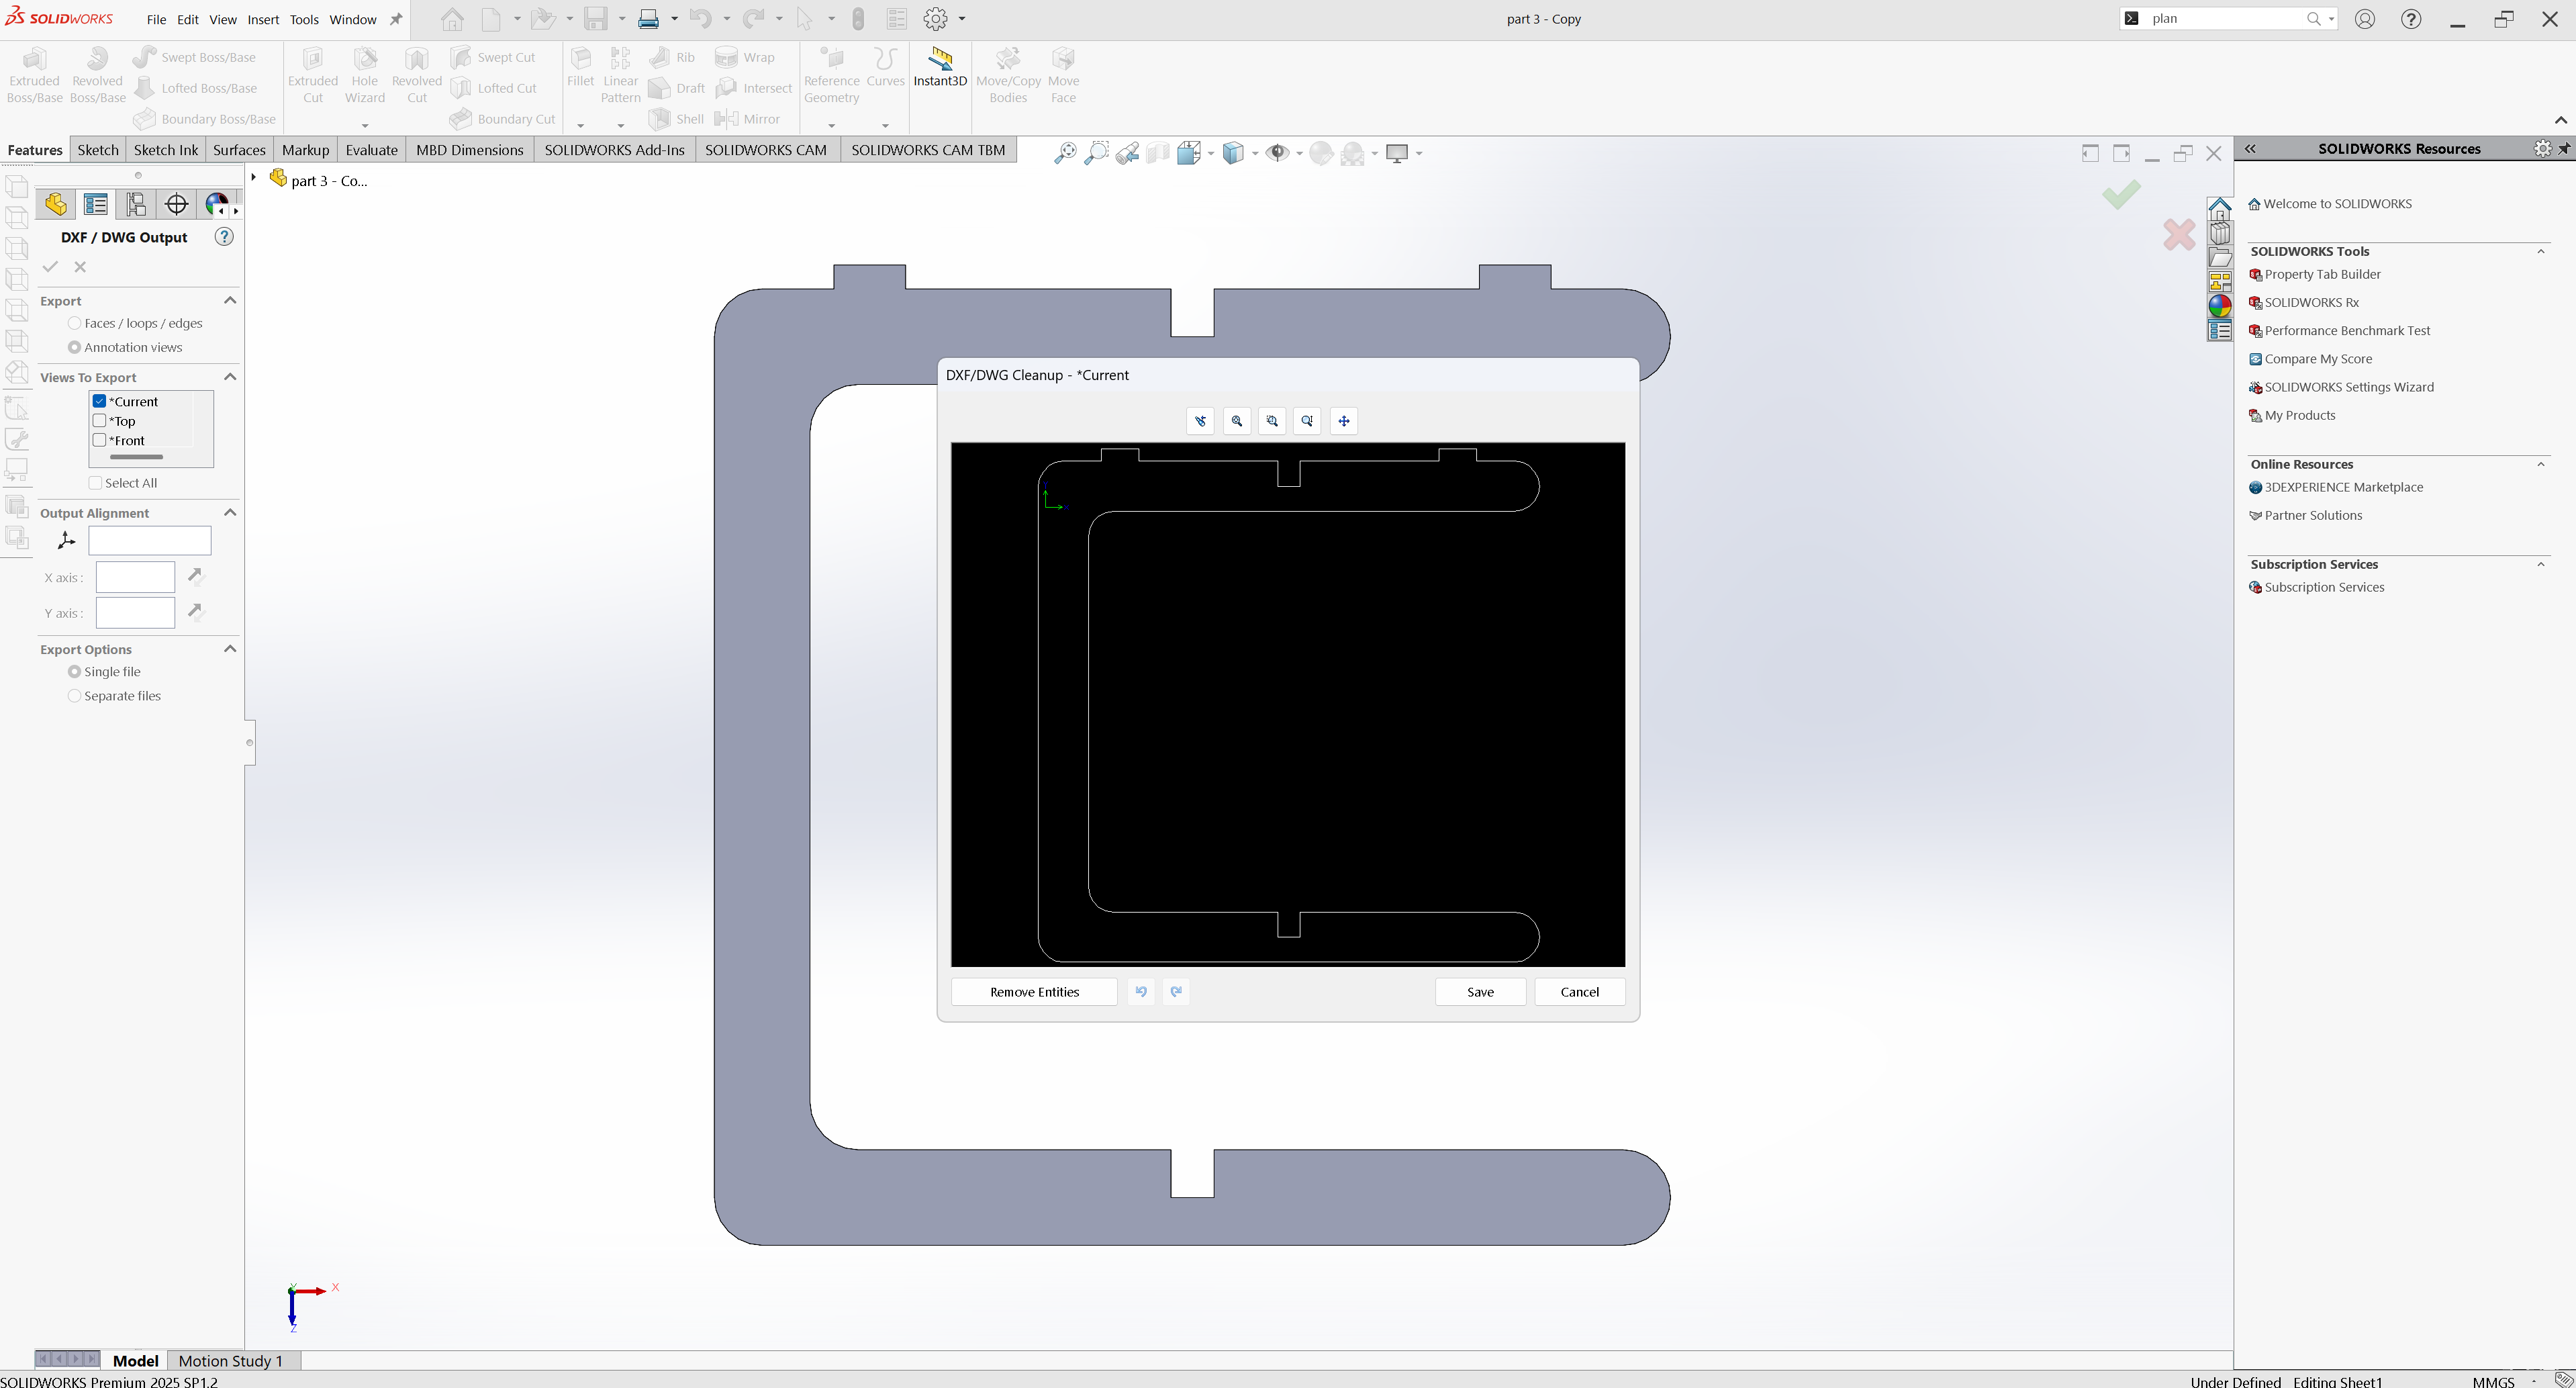Select Faces / loops / edges radio option
This screenshot has height=1388, width=2576.
(x=75, y=323)
